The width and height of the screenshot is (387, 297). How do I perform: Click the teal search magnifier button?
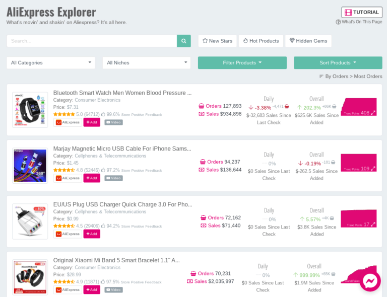point(183,41)
